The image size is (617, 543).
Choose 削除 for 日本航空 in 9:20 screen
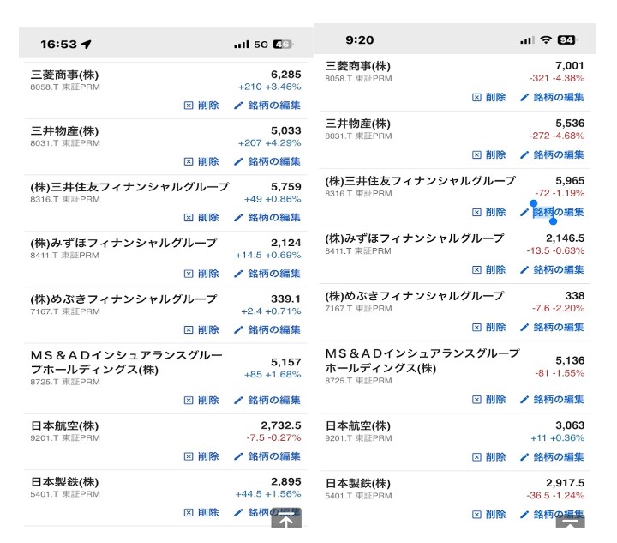point(495,457)
